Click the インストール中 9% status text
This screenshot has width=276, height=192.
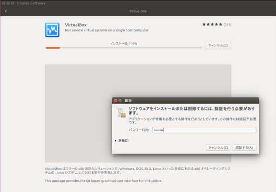123,44
